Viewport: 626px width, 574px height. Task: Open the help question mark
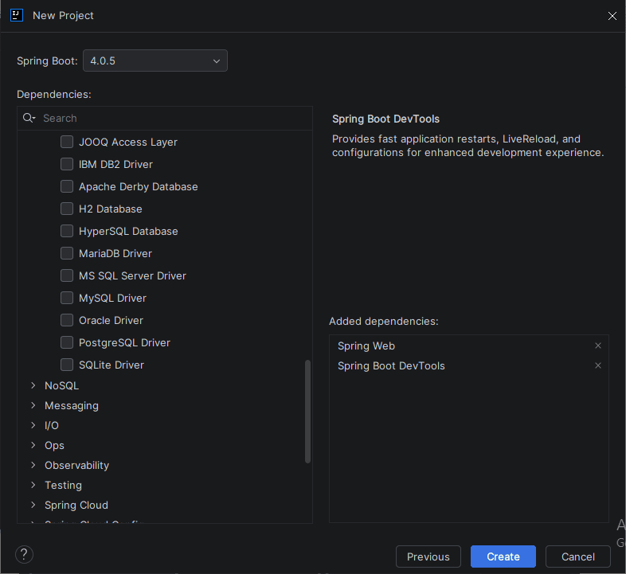tap(24, 554)
